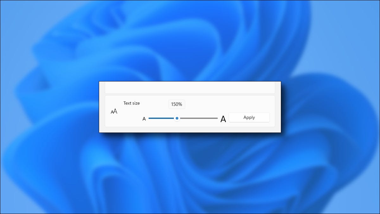The height and width of the screenshot is (214, 380).
Task: Click the Apply button to confirm text size
Action: click(x=249, y=117)
